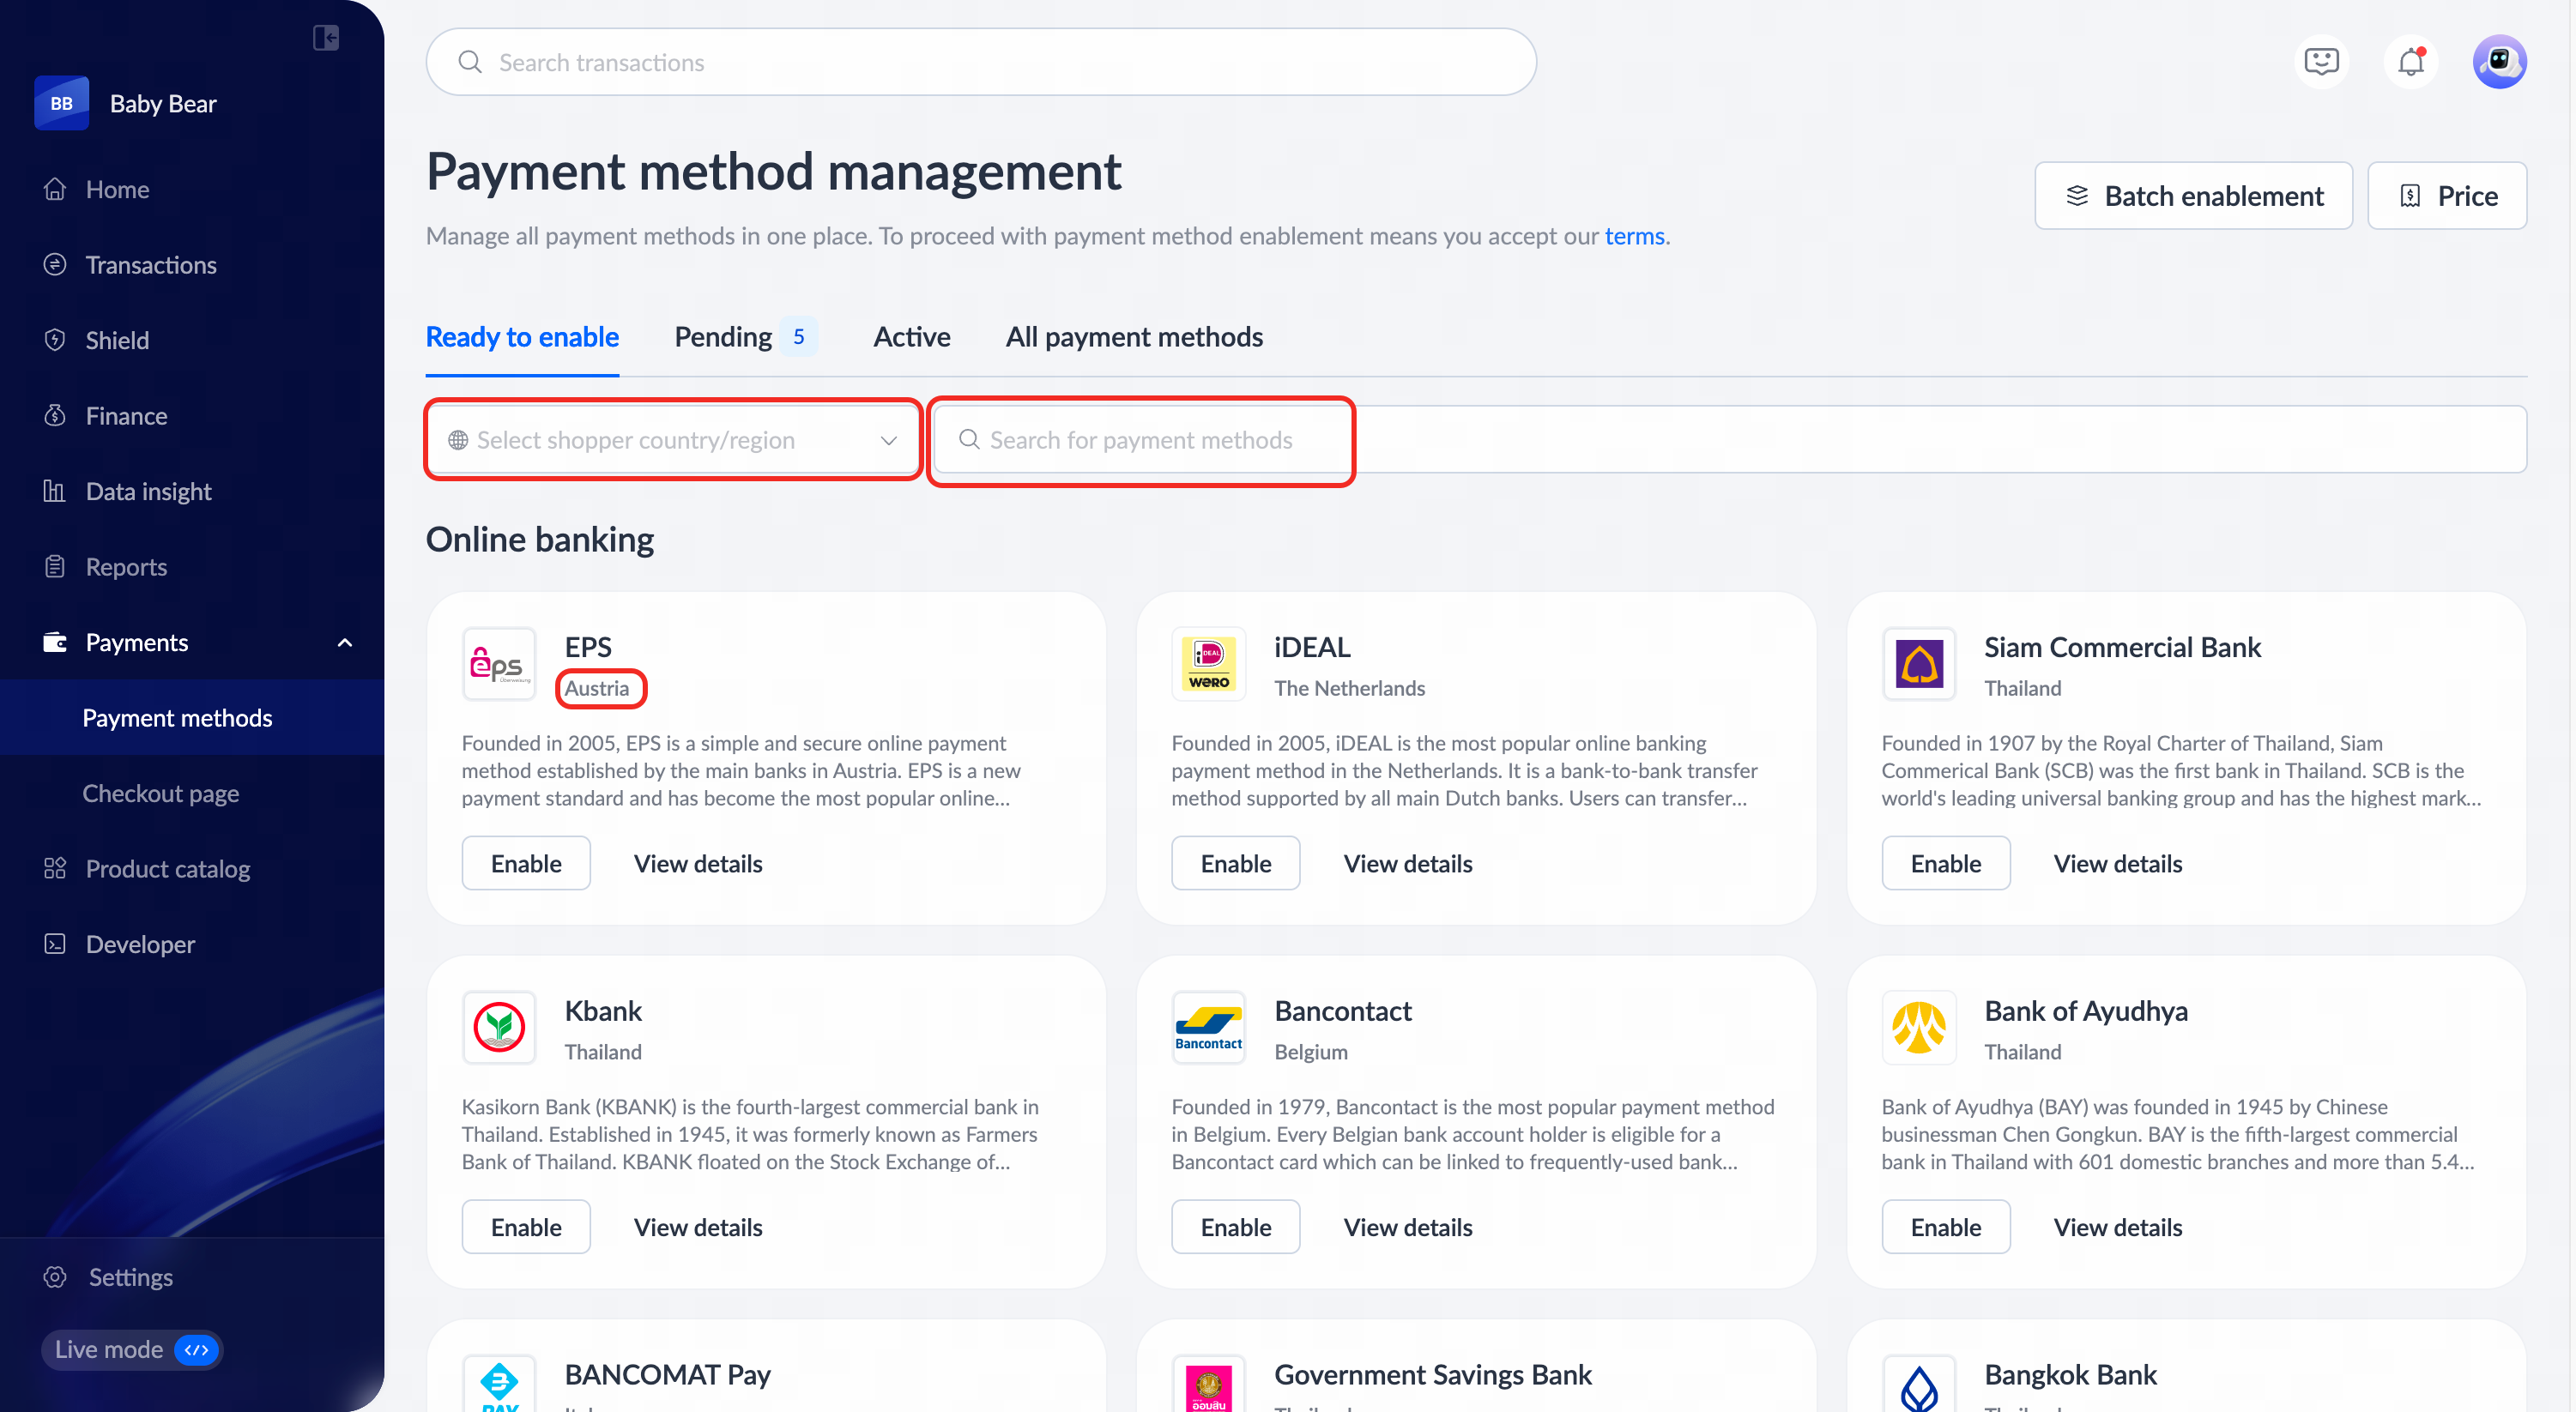The height and width of the screenshot is (1412, 2576).
Task: Click Batch enablement button
Action: click(x=2193, y=196)
